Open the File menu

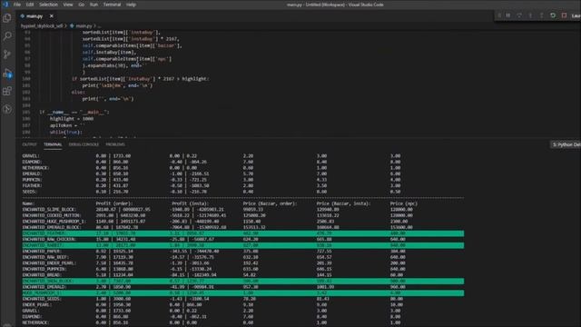click(17, 5)
